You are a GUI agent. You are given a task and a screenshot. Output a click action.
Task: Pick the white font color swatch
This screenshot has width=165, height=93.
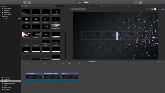point(155,9)
